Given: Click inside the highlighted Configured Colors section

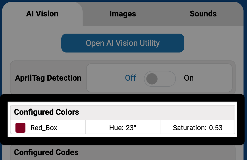Looking at the screenshot, I should [123, 119].
